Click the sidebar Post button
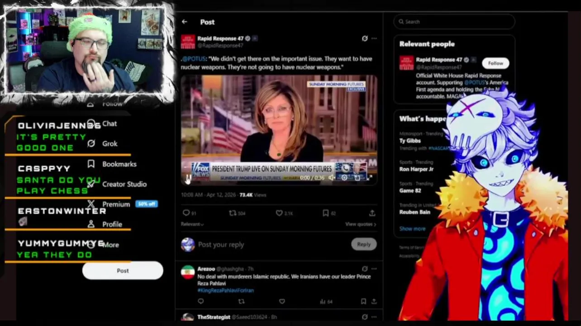The image size is (581, 326). (123, 271)
